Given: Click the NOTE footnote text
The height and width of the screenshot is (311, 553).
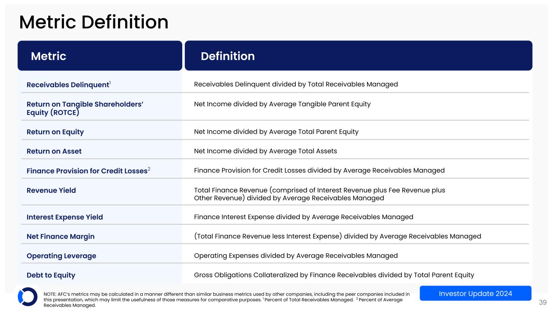Looking at the screenshot, I should [226, 300].
